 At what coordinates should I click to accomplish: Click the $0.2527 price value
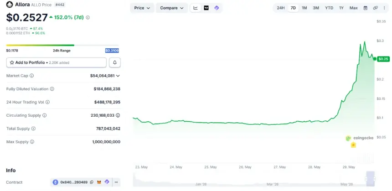coord(27,17)
